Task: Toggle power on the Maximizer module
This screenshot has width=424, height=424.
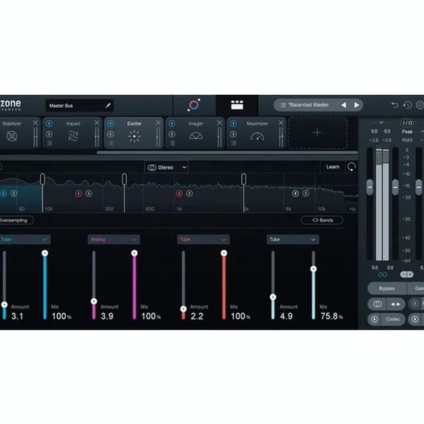Action: 233,124
